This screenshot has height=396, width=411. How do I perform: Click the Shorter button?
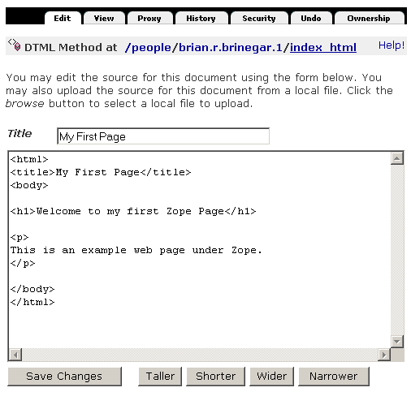[215, 377]
